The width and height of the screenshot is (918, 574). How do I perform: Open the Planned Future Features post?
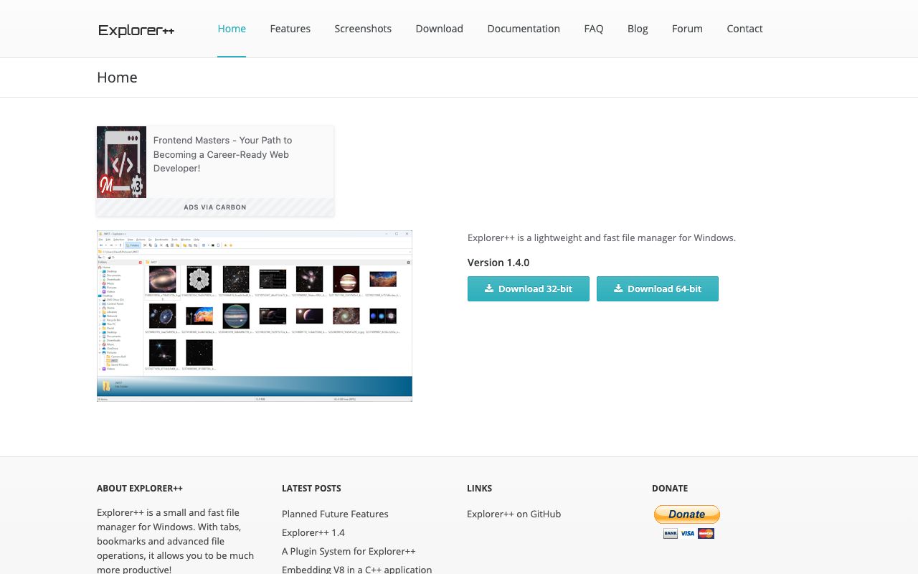[335, 514]
